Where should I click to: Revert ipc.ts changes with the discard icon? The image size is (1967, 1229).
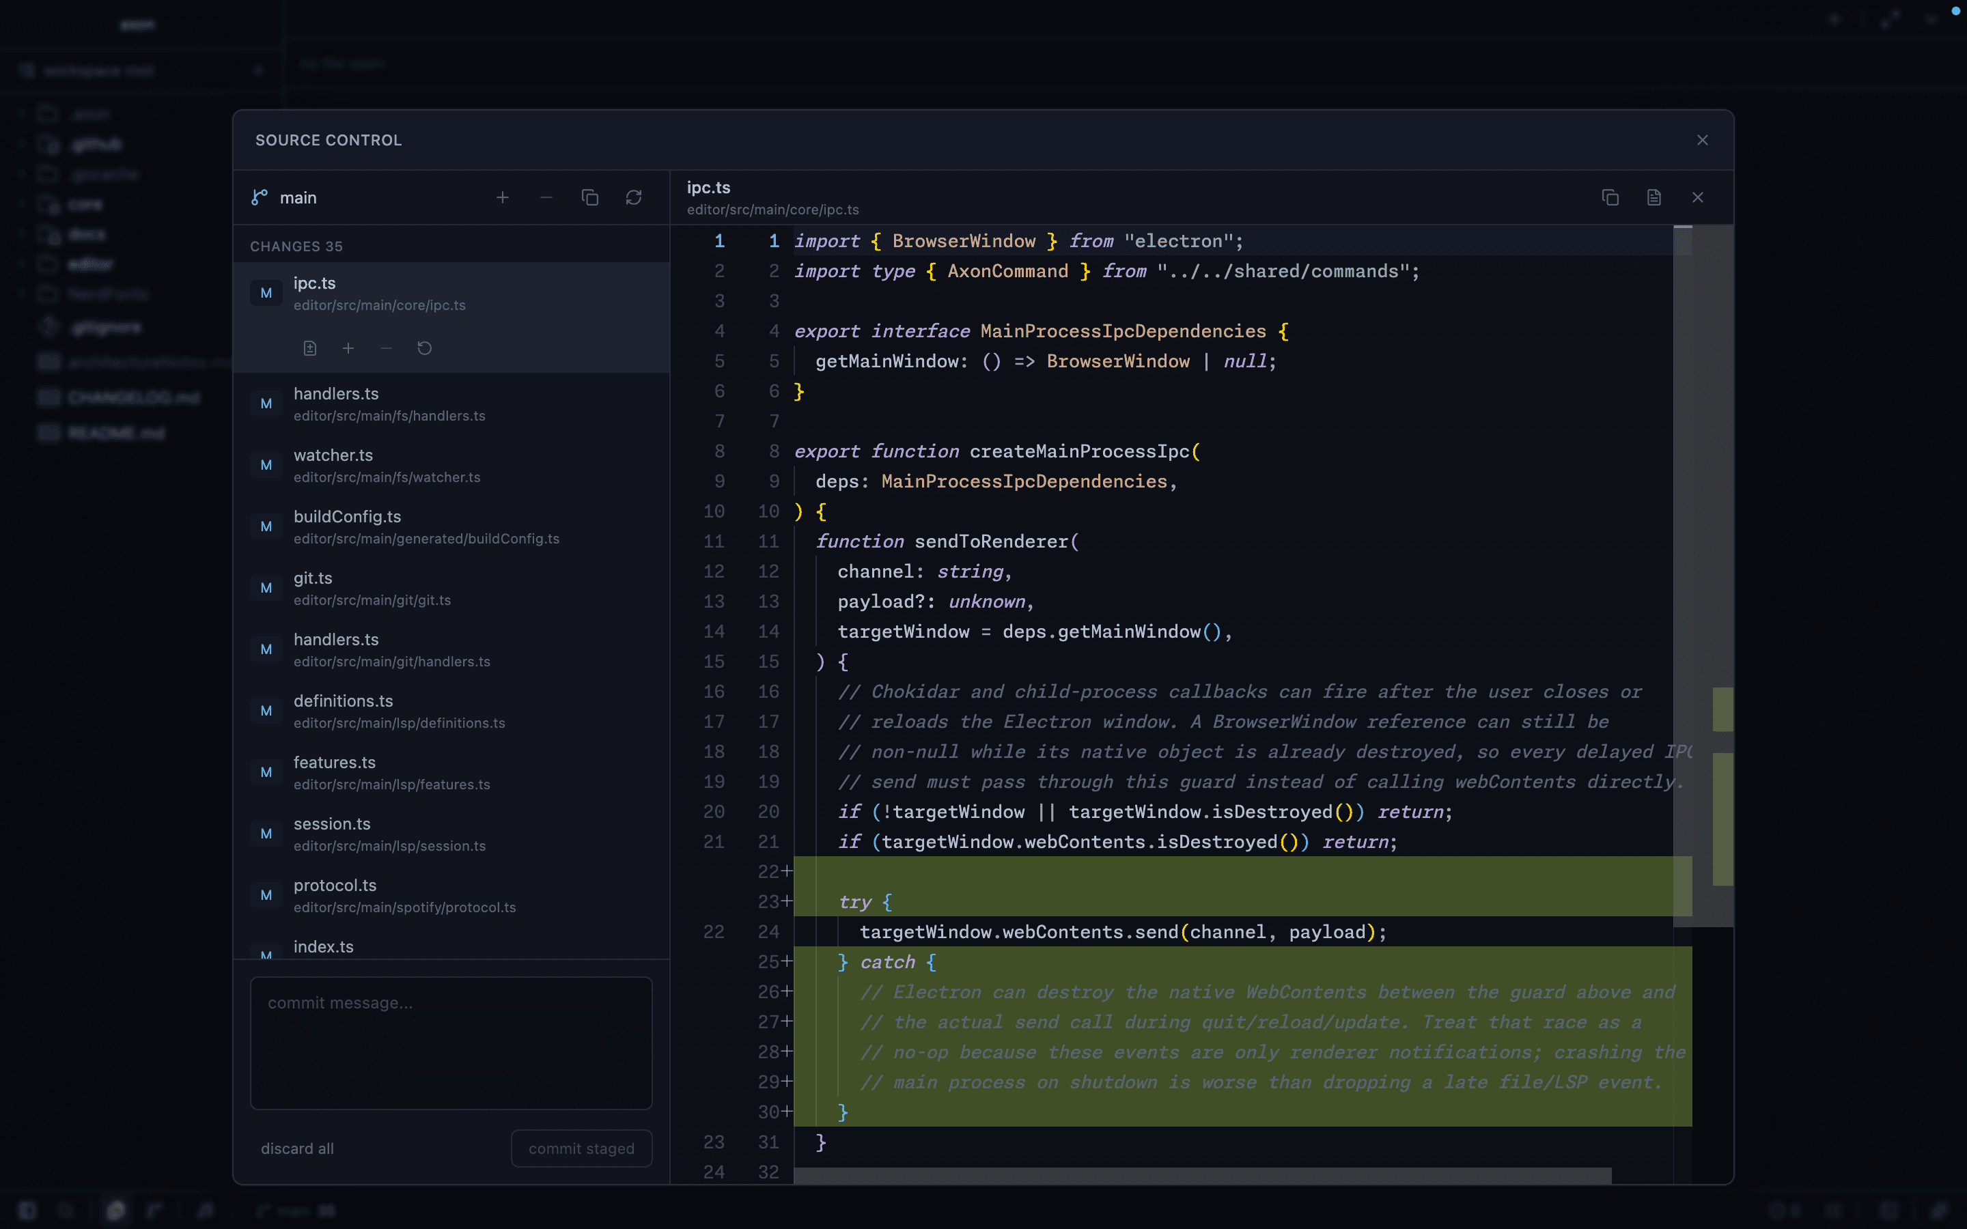[424, 348]
